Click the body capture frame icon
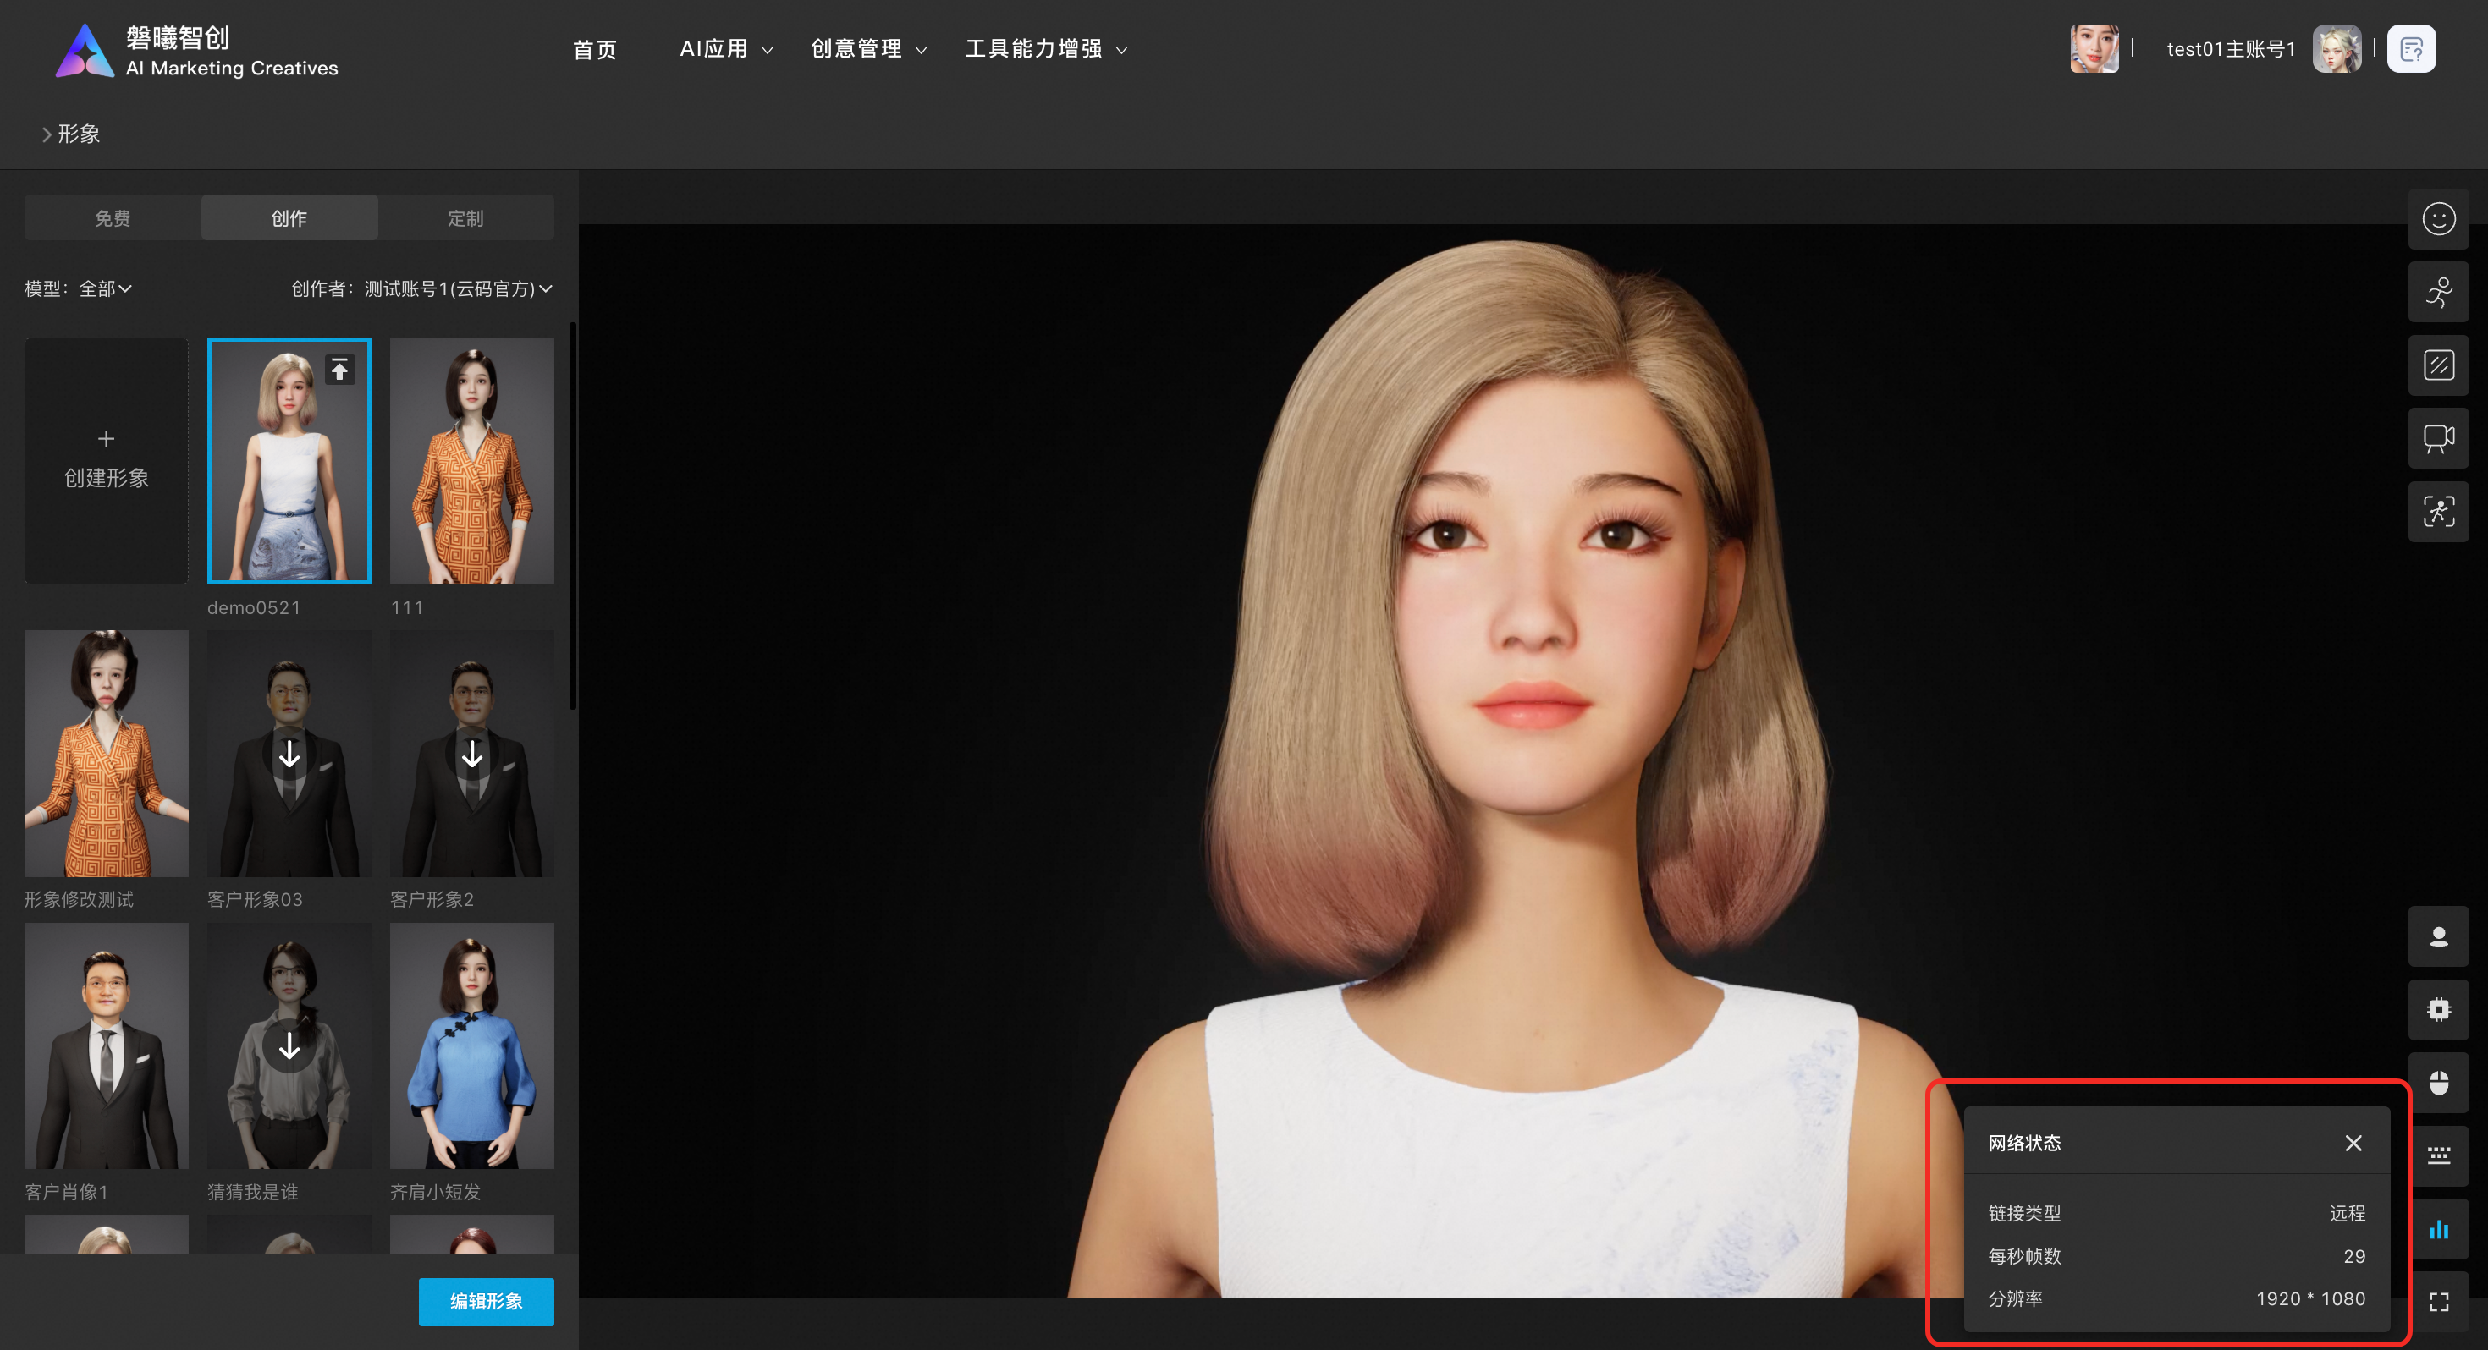This screenshot has height=1350, width=2488. pyautogui.click(x=2438, y=512)
